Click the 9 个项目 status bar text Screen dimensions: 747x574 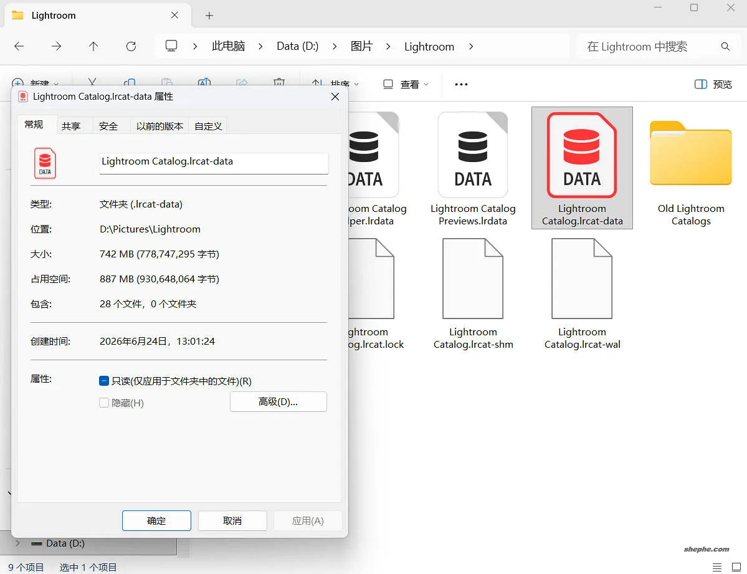coord(26,567)
